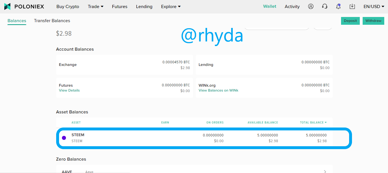The image size is (388, 173).
Task: Select the Balances tab
Action: click(17, 21)
